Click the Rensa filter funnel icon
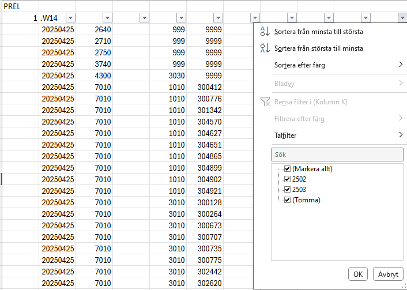The width and height of the screenshot is (407, 290). point(265,102)
